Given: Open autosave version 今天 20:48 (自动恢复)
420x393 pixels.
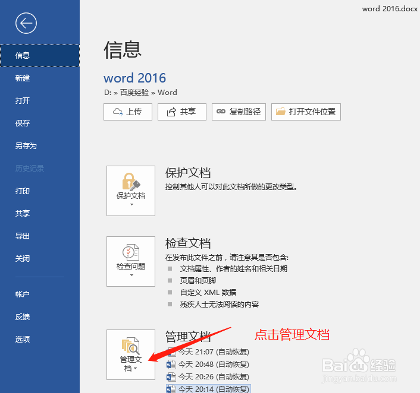Looking at the screenshot, I should point(208,365).
